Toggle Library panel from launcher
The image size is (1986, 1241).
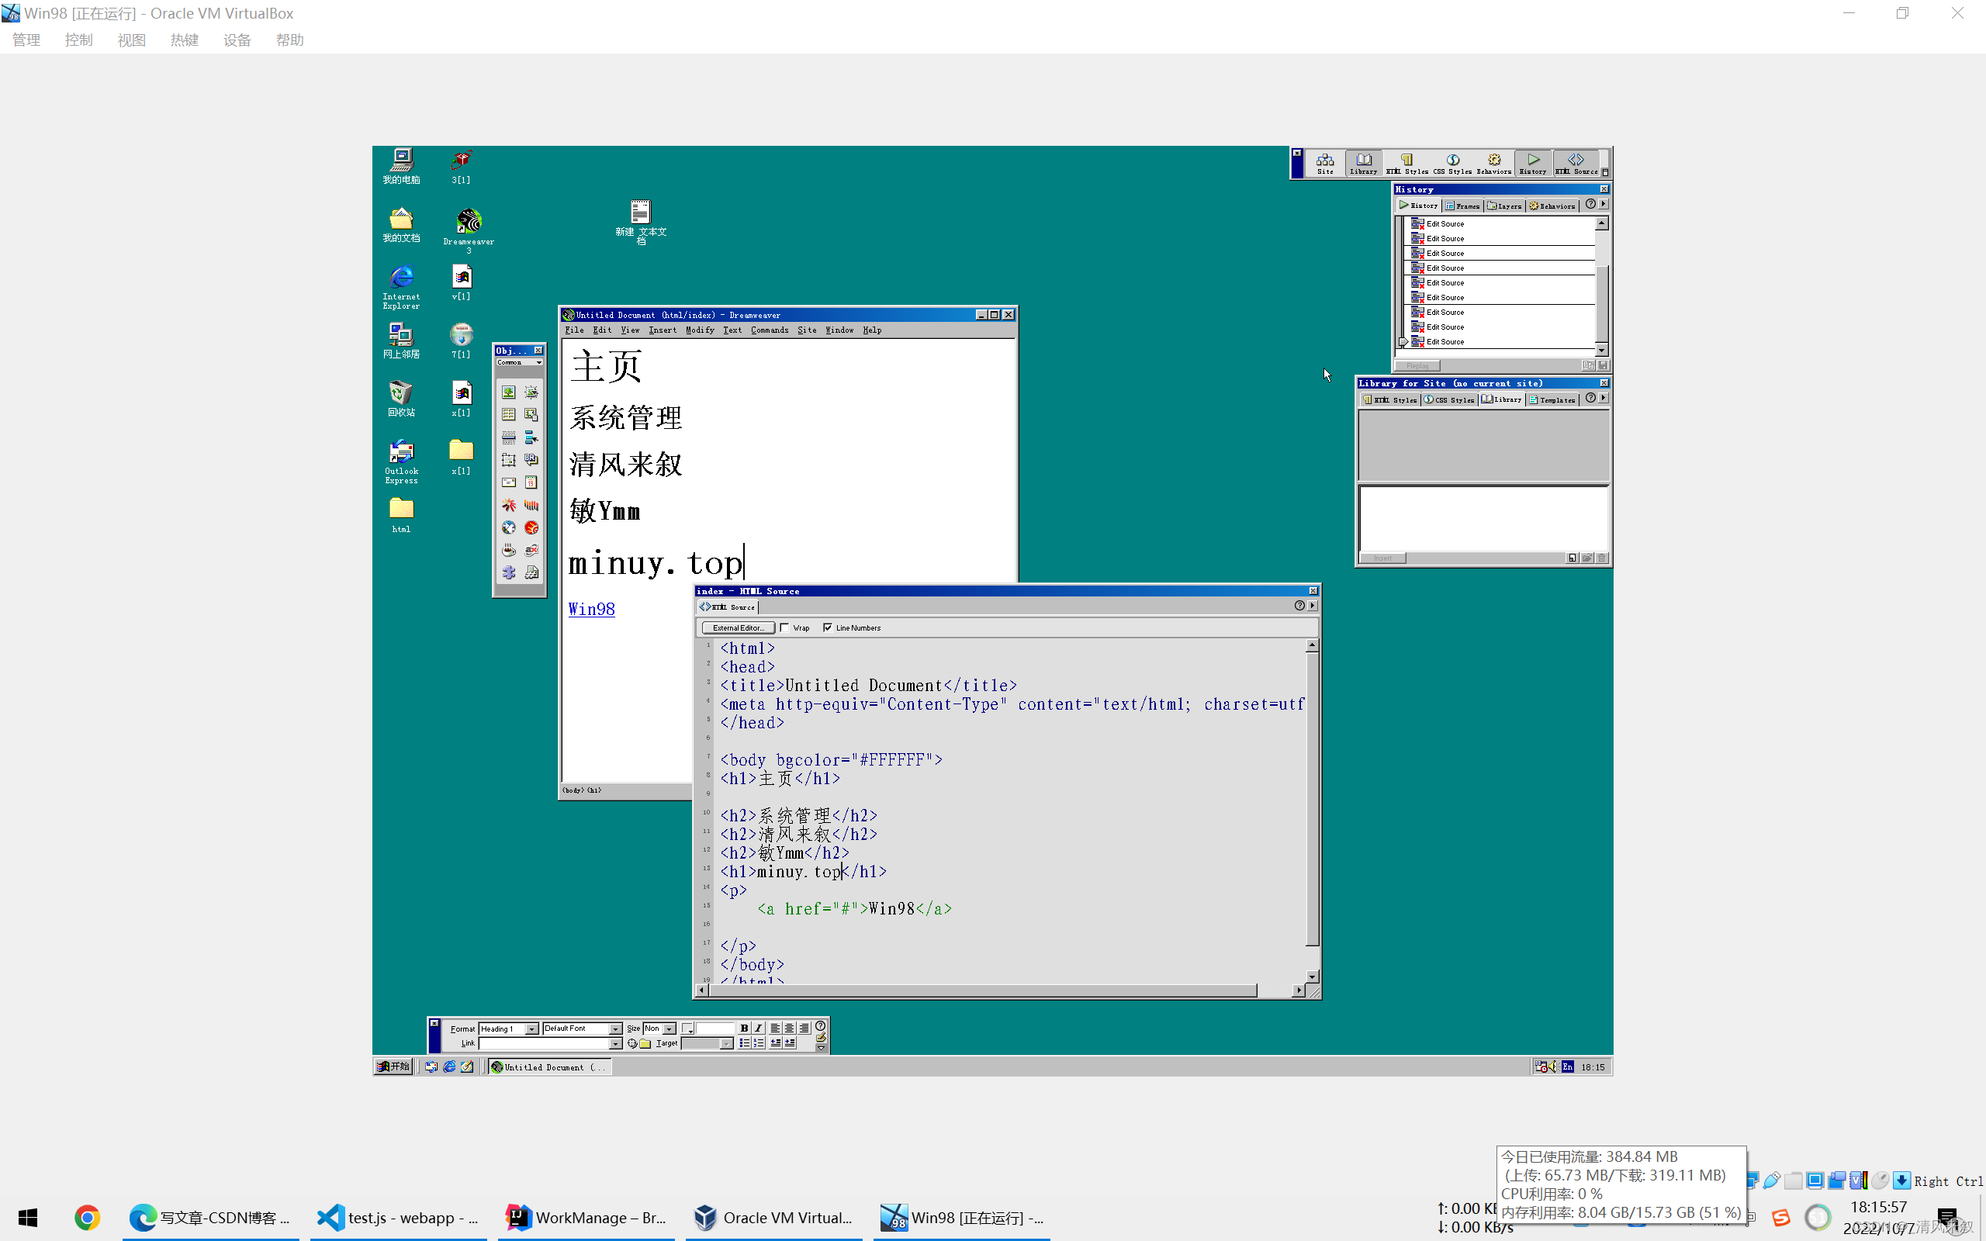pyautogui.click(x=1363, y=164)
